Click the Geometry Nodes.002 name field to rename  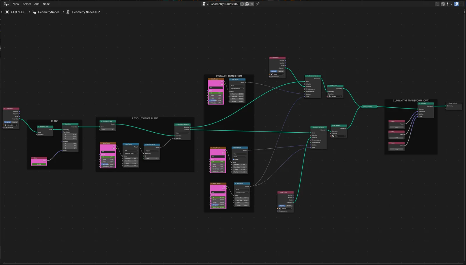pyautogui.click(x=224, y=4)
